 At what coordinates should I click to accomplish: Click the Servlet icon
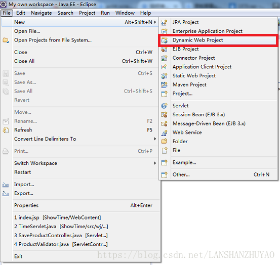164,106
